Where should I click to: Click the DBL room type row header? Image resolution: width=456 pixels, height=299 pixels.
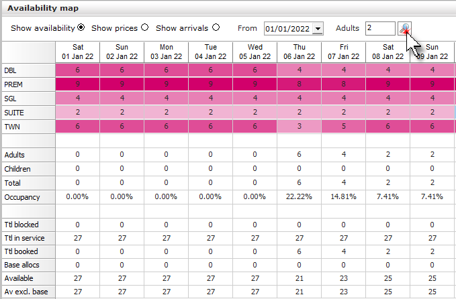(28, 70)
